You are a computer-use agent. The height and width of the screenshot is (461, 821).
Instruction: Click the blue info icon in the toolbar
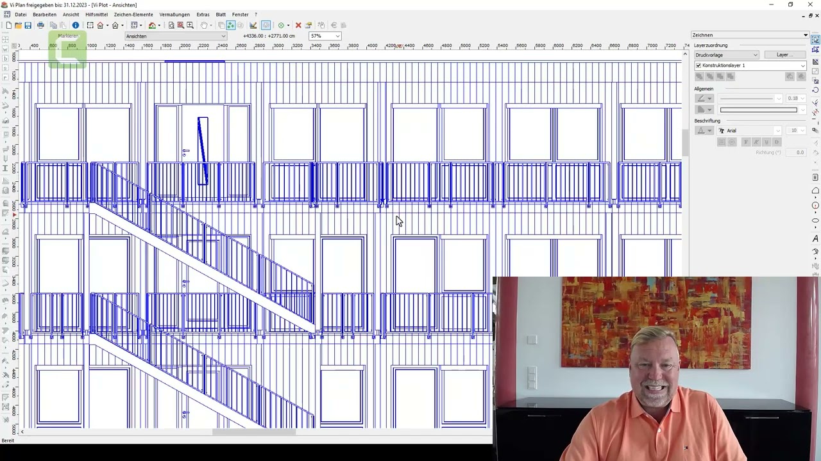click(75, 26)
